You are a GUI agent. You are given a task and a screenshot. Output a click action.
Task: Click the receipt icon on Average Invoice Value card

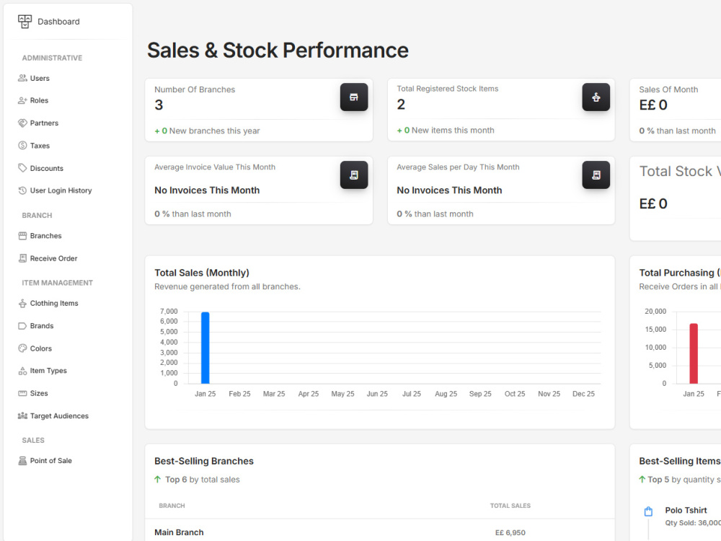pyautogui.click(x=353, y=175)
